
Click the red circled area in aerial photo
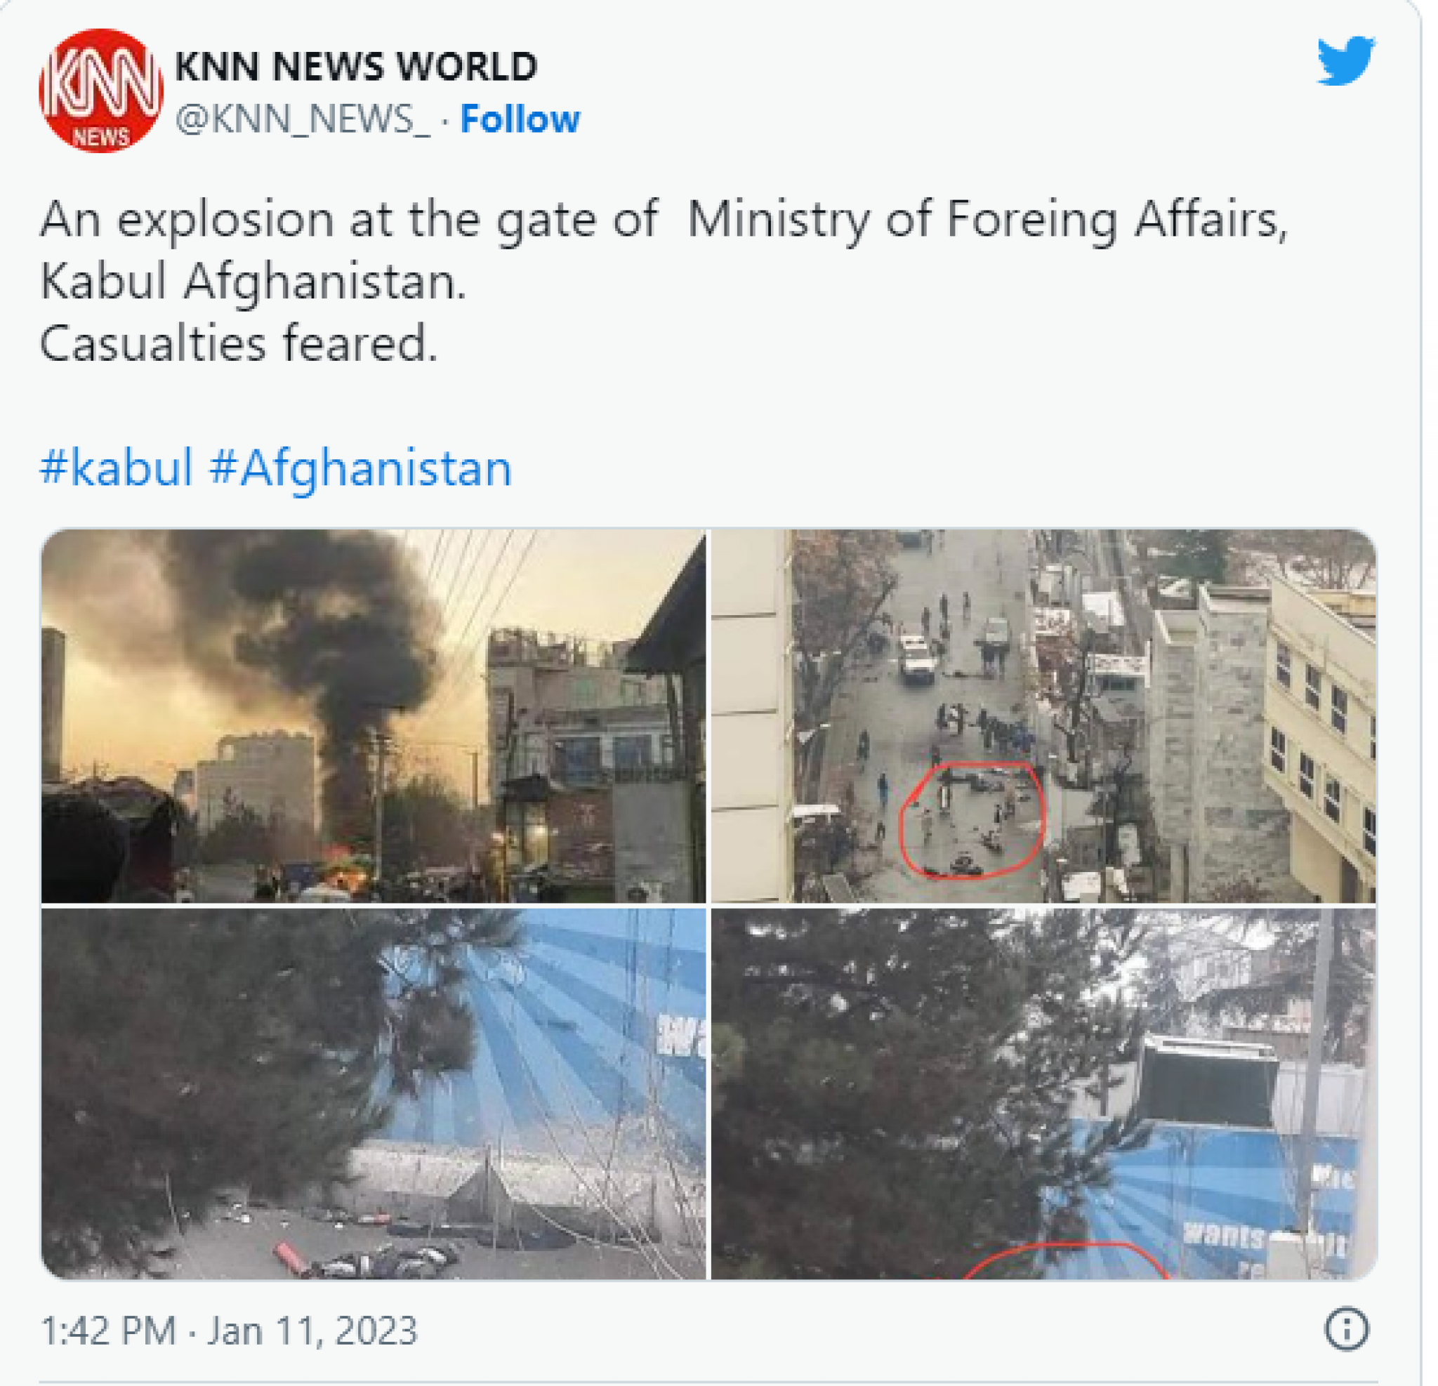click(x=971, y=819)
